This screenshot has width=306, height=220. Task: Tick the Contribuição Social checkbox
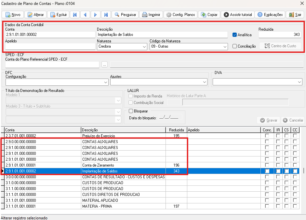(130, 102)
